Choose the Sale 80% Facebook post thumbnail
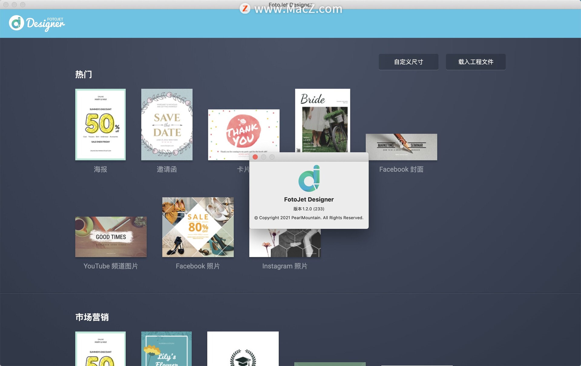The image size is (581, 366). click(x=198, y=227)
